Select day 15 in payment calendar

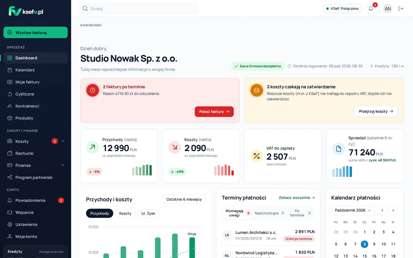click(365, 256)
